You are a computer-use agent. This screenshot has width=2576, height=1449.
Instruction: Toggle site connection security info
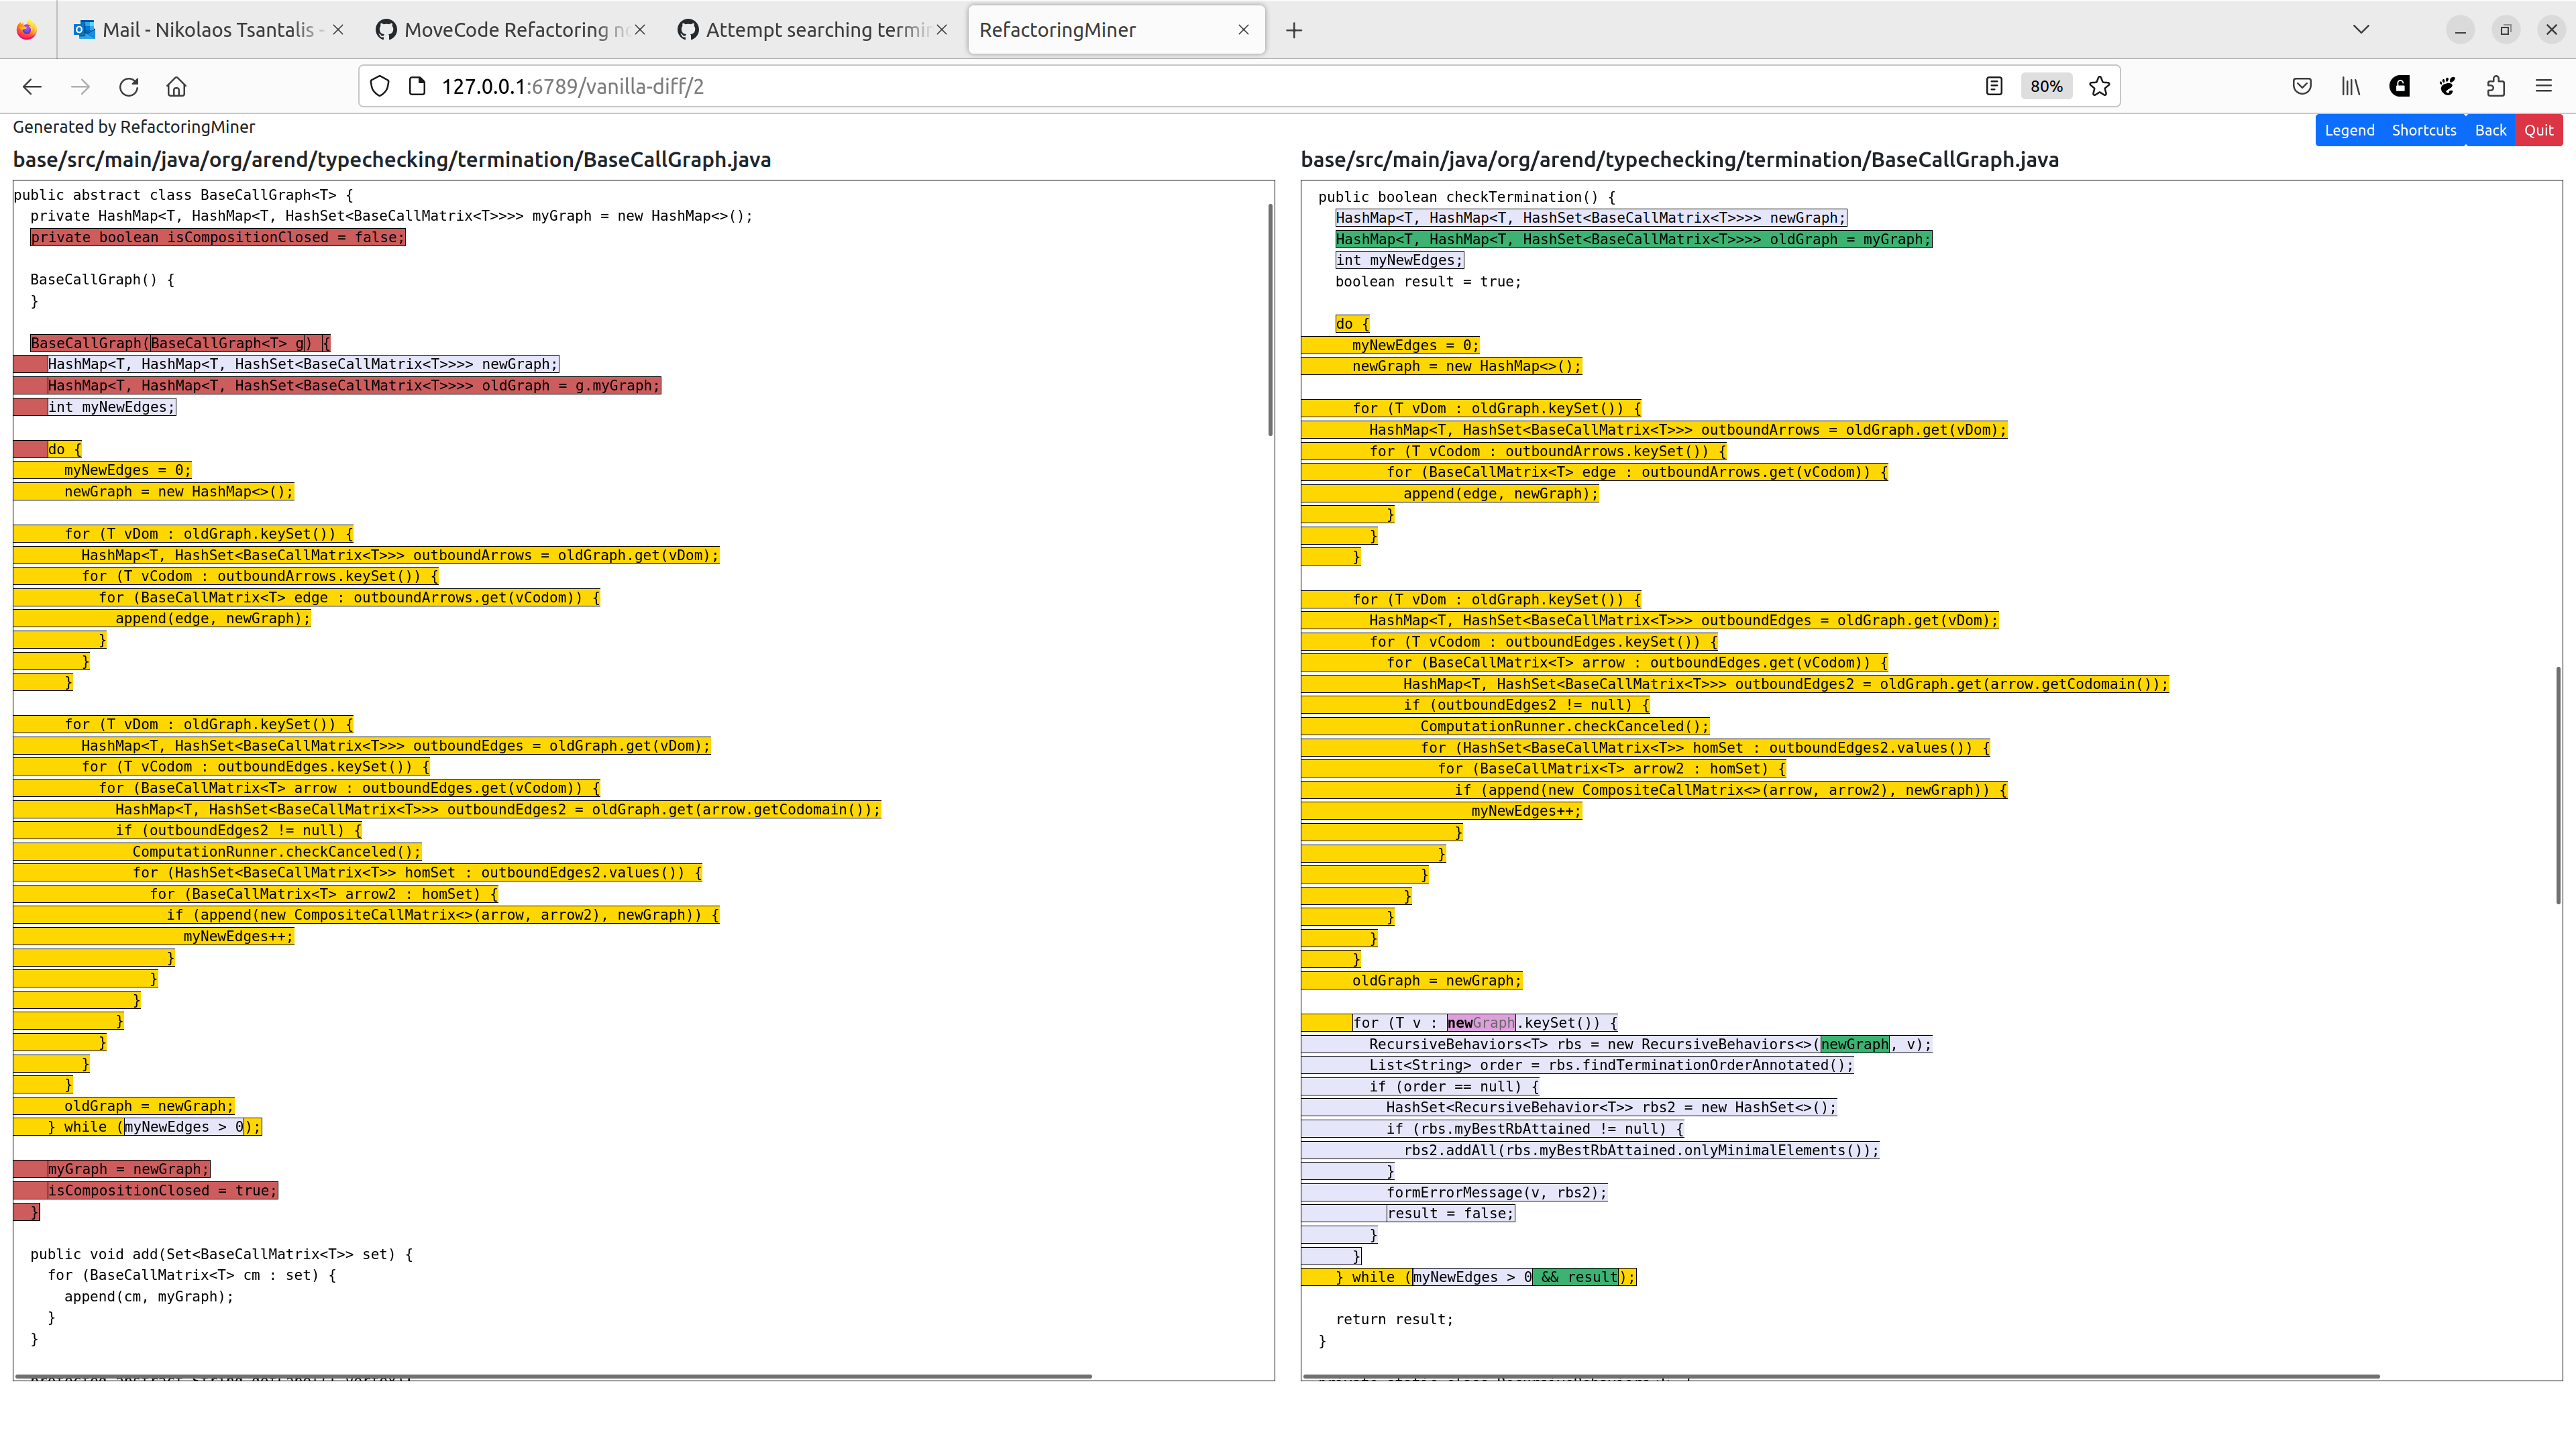417,86
